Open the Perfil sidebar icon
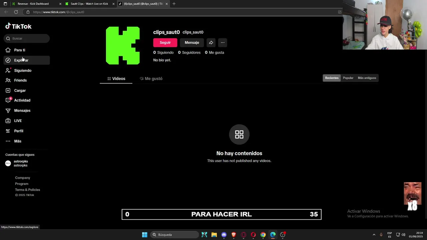427x240 pixels. [x=8, y=131]
